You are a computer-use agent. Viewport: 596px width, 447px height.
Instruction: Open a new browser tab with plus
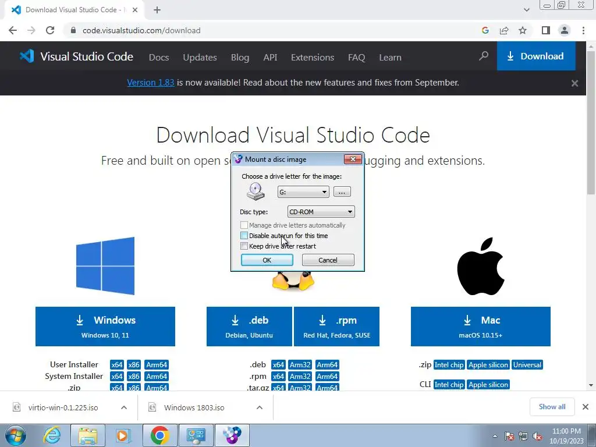pyautogui.click(x=157, y=10)
